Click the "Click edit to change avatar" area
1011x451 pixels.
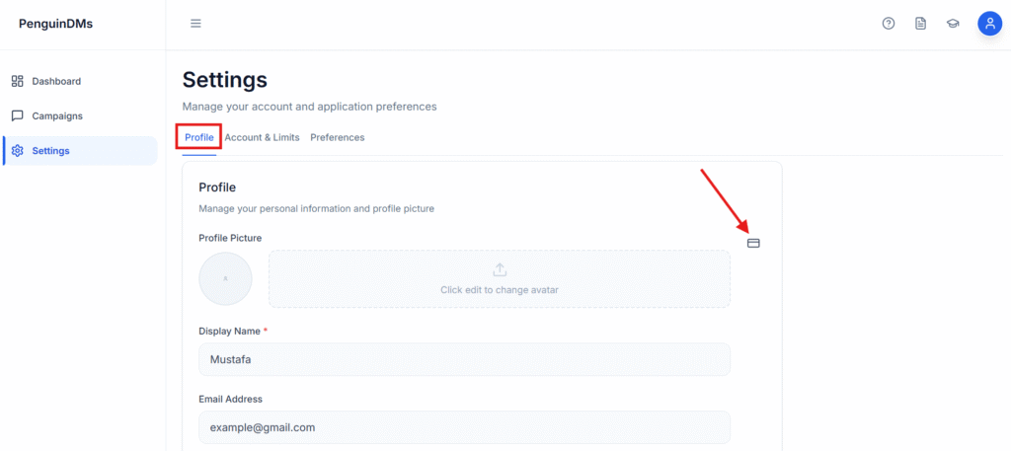pos(500,290)
